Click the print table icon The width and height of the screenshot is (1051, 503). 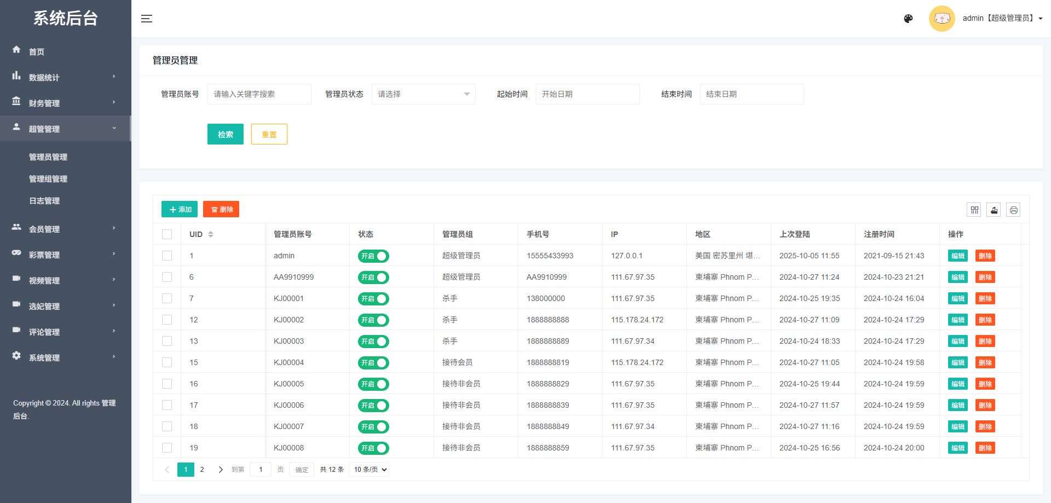click(x=1013, y=210)
